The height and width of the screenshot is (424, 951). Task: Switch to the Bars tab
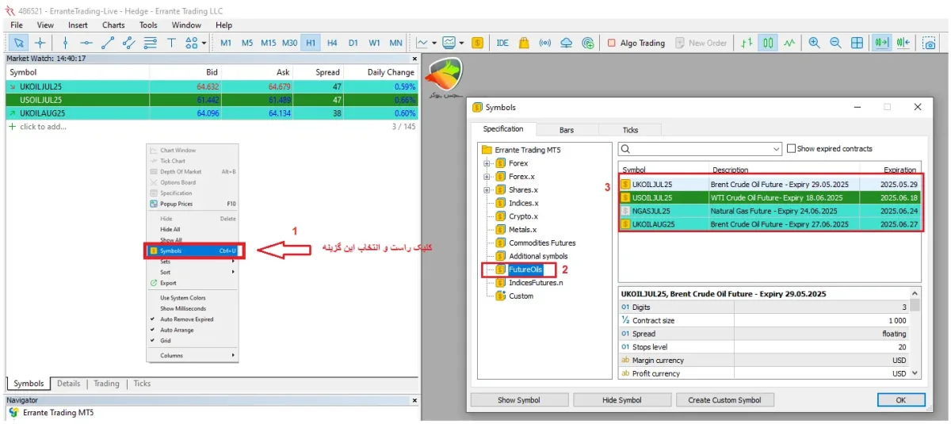(567, 129)
